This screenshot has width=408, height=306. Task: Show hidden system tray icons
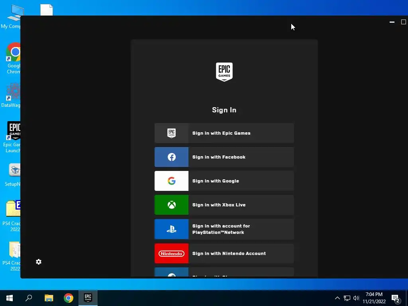(x=337, y=298)
